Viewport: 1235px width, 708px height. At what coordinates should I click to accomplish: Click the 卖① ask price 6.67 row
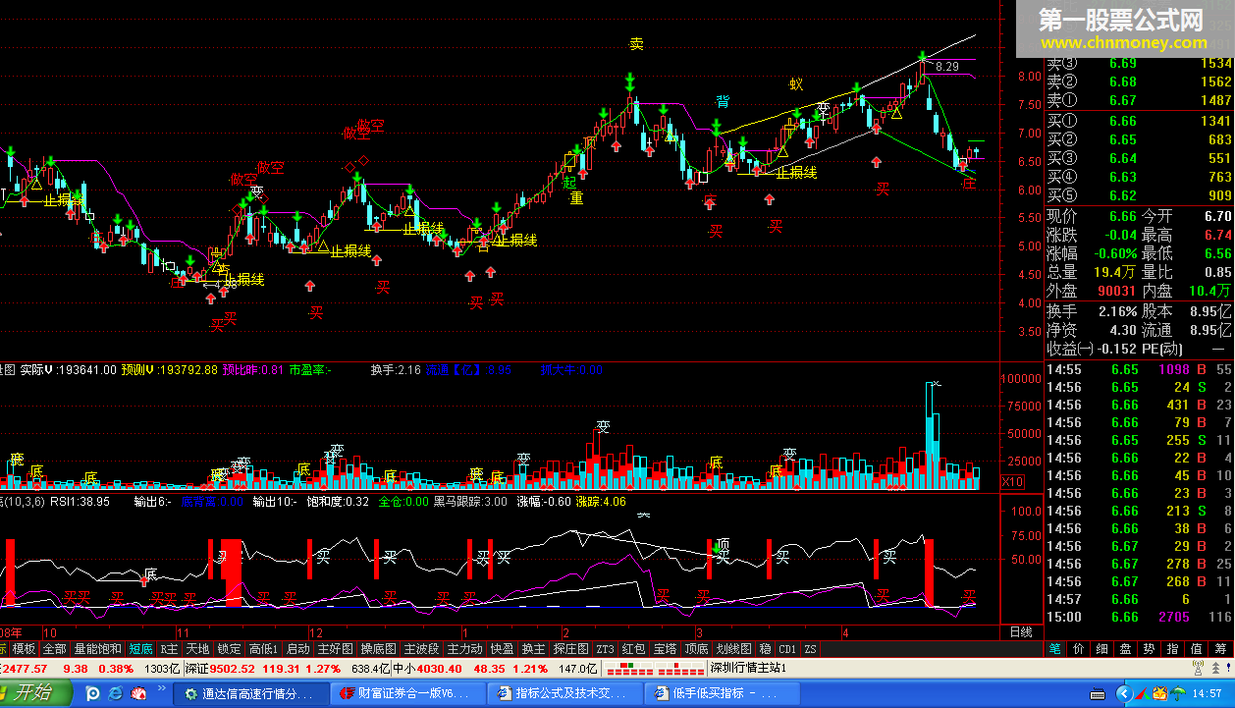(x=1139, y=100)
